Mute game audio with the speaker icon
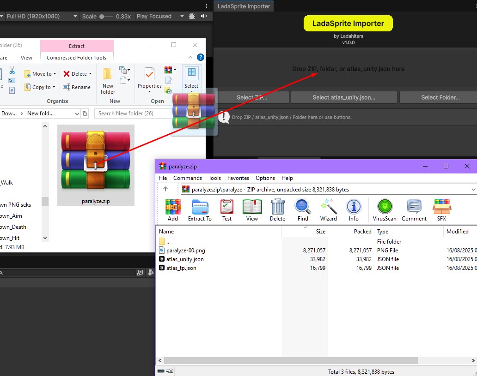The image size is (477, 376). tap(203, 16)
